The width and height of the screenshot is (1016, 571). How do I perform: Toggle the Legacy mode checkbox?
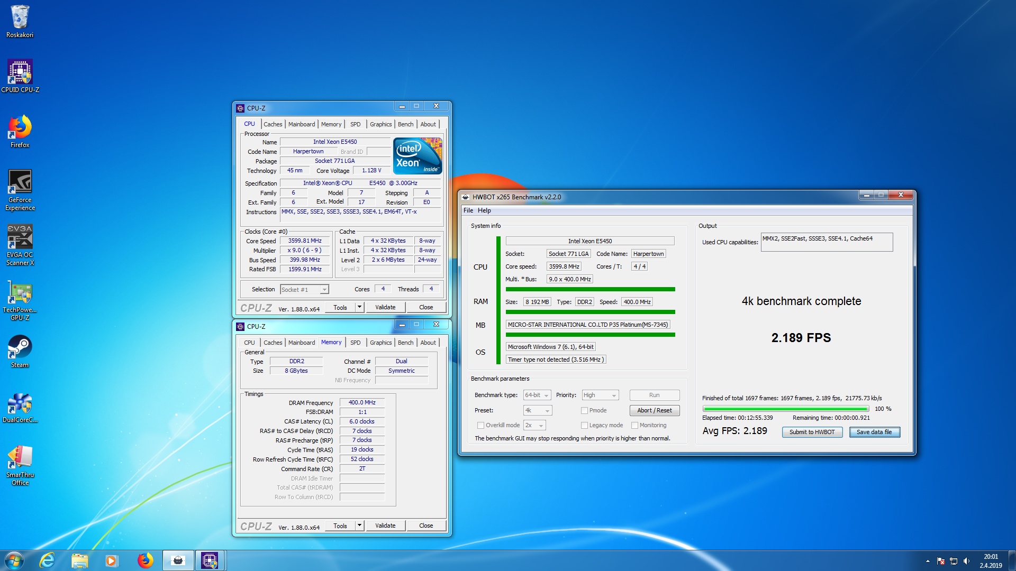pyautogui.click(x=584, y=425)
